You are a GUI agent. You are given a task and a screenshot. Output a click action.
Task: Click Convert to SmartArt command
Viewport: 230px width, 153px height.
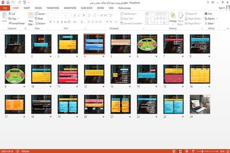pyautogui.click(x=131, y=23)
